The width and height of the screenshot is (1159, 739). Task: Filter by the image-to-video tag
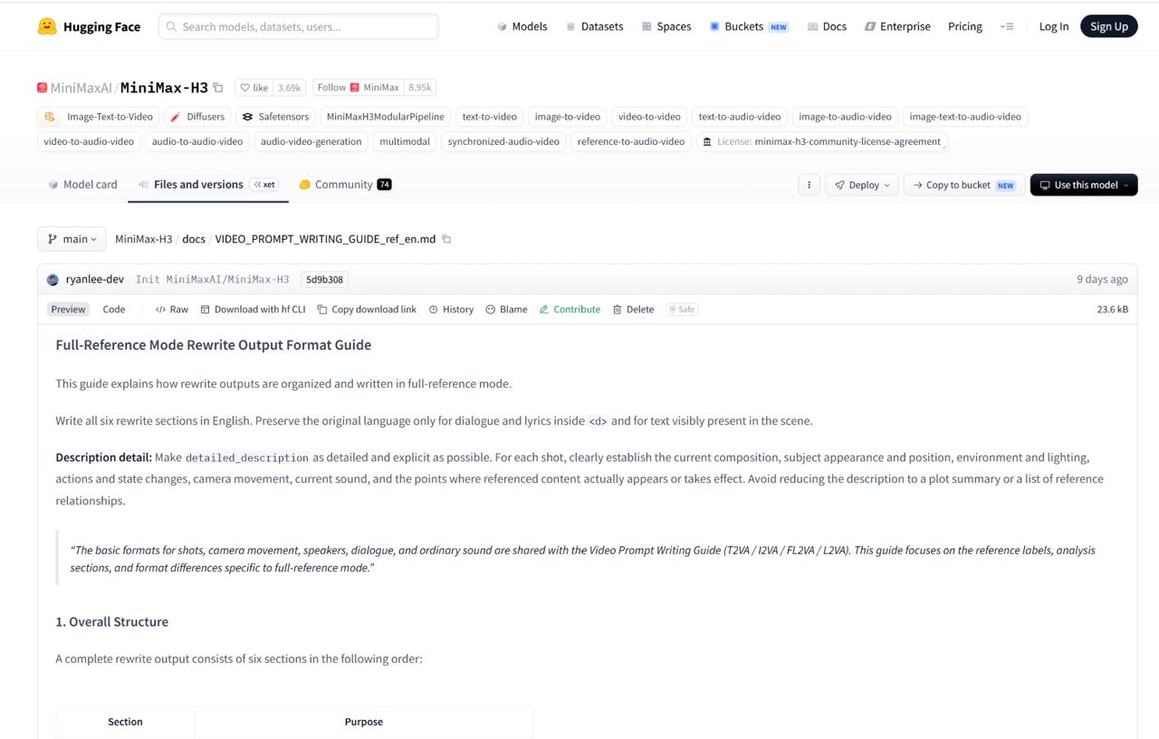coord(568,117)
